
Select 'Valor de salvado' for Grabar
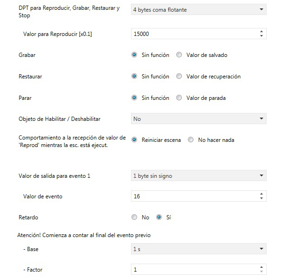coord(179,55)
